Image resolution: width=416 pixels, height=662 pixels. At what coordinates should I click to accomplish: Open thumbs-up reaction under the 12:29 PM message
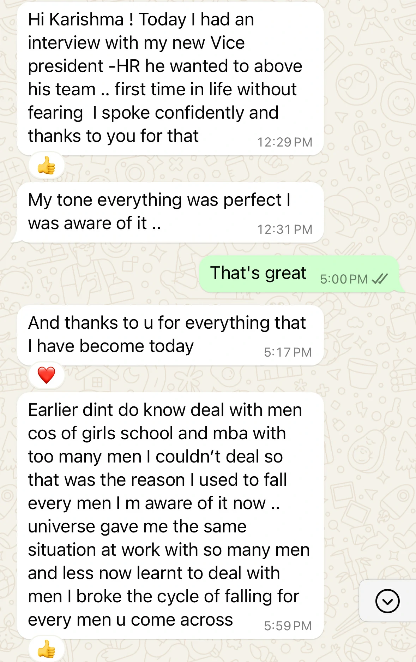click(x=47, y=166)
